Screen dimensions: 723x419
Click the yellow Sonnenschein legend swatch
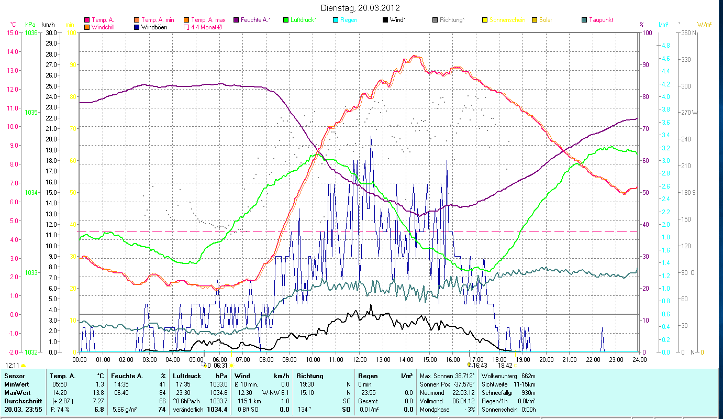(485, 20)
